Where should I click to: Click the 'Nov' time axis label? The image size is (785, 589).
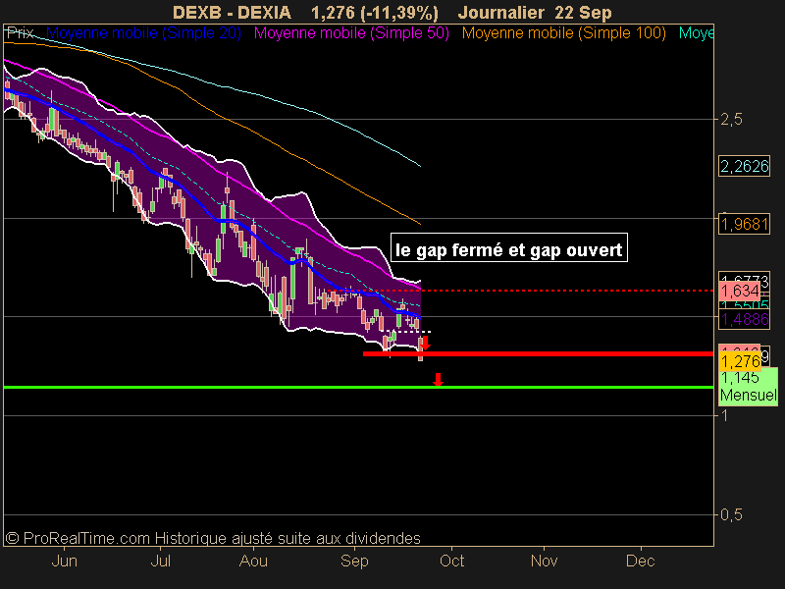click(x=545, y=561)
